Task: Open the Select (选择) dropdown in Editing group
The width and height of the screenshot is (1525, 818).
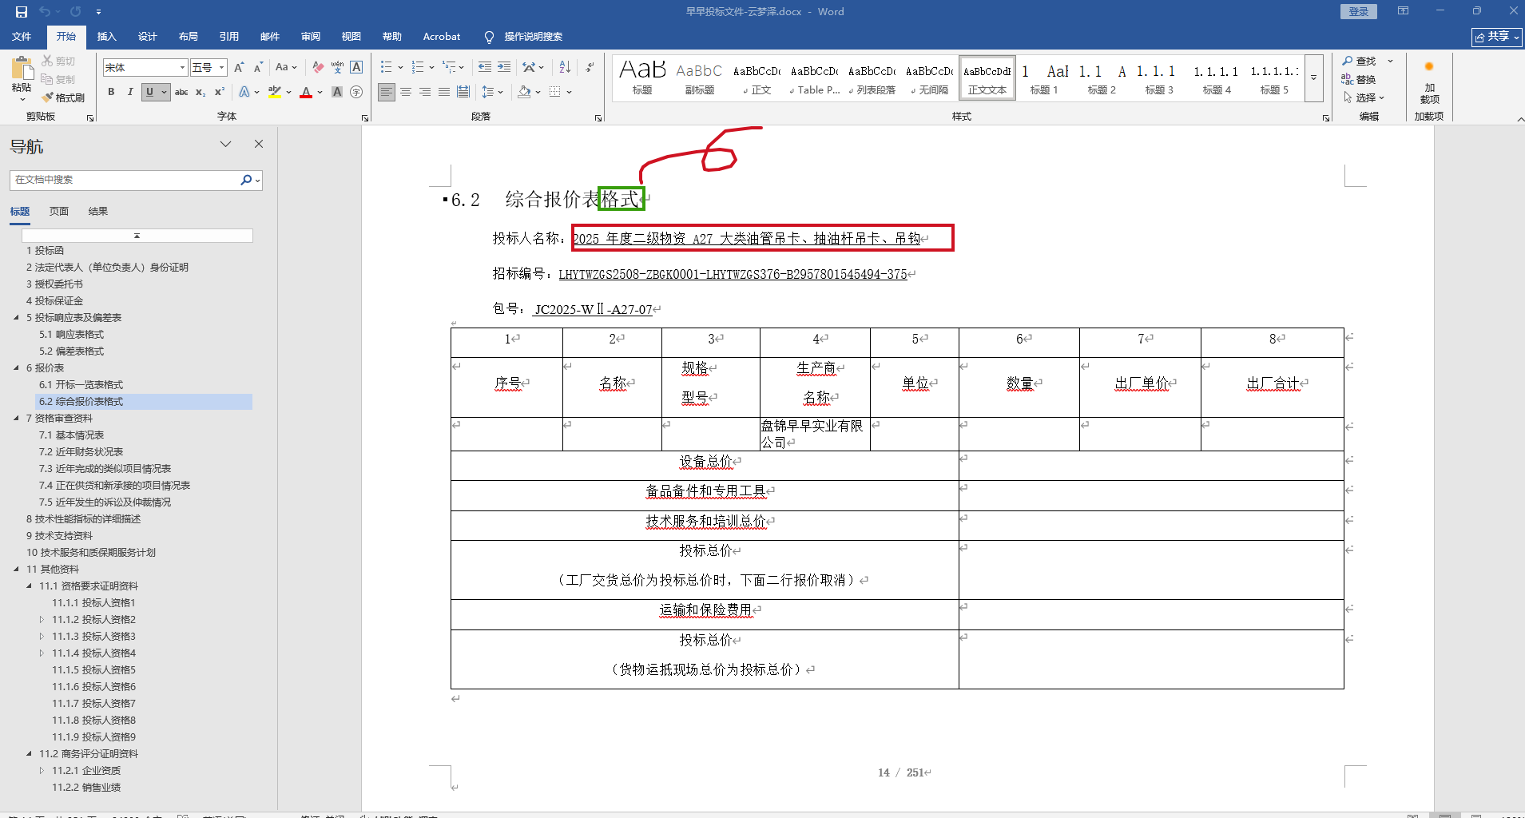Action: [1364, 97]
